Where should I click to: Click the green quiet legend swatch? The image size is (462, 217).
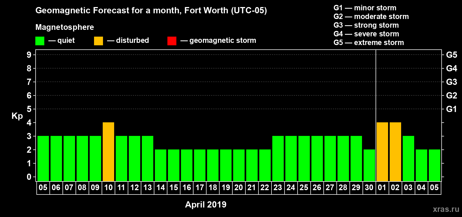[40, 41]
